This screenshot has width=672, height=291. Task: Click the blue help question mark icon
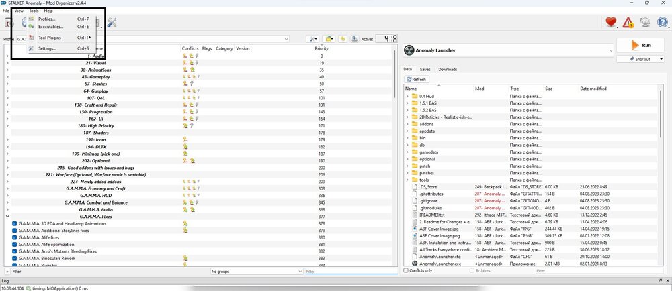[x=663, y=23]
